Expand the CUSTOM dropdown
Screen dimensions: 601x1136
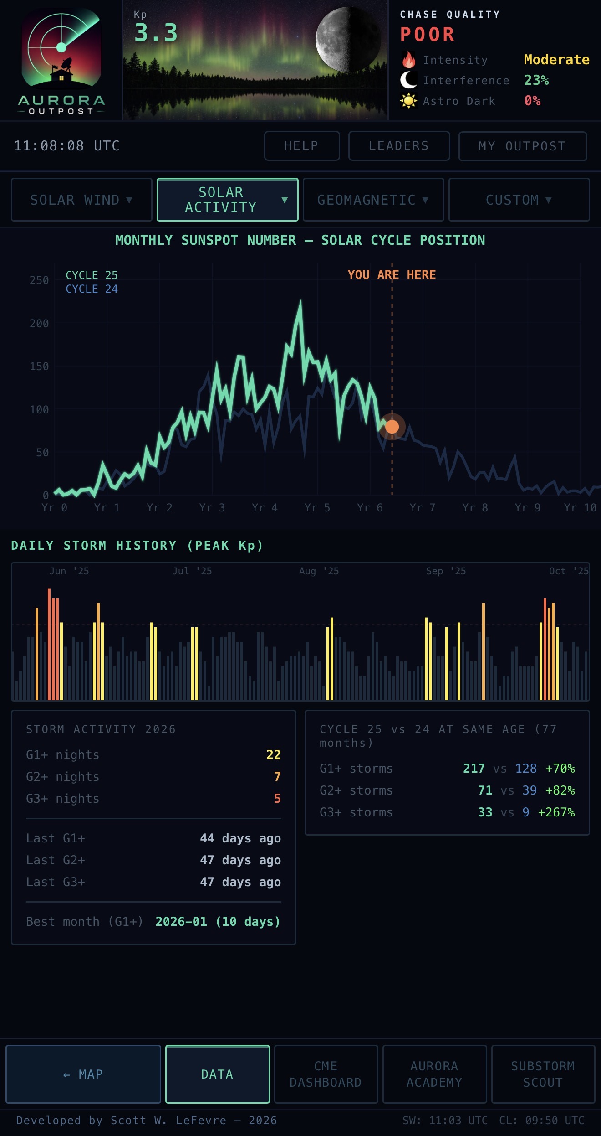tap(519, 200)
